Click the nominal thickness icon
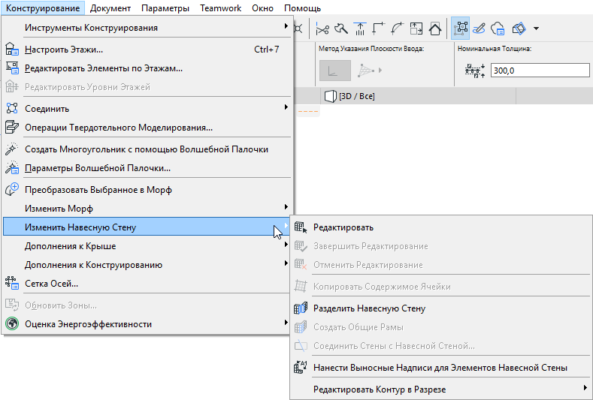The width and height of the screenshot is (593, 400). click(475, 71)
